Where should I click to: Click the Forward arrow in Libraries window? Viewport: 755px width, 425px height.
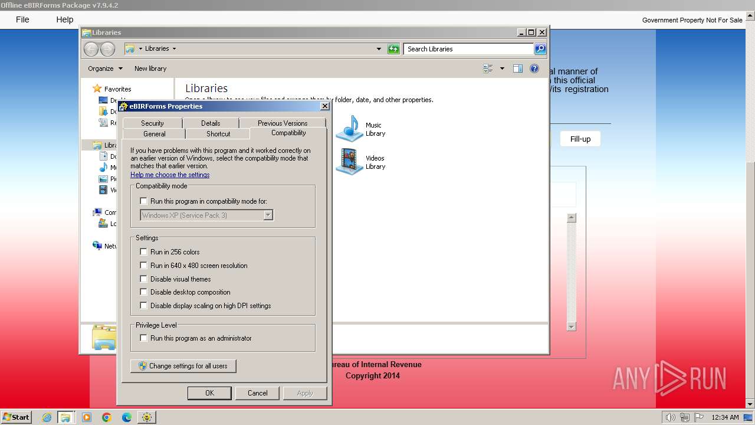click(107, 49)
